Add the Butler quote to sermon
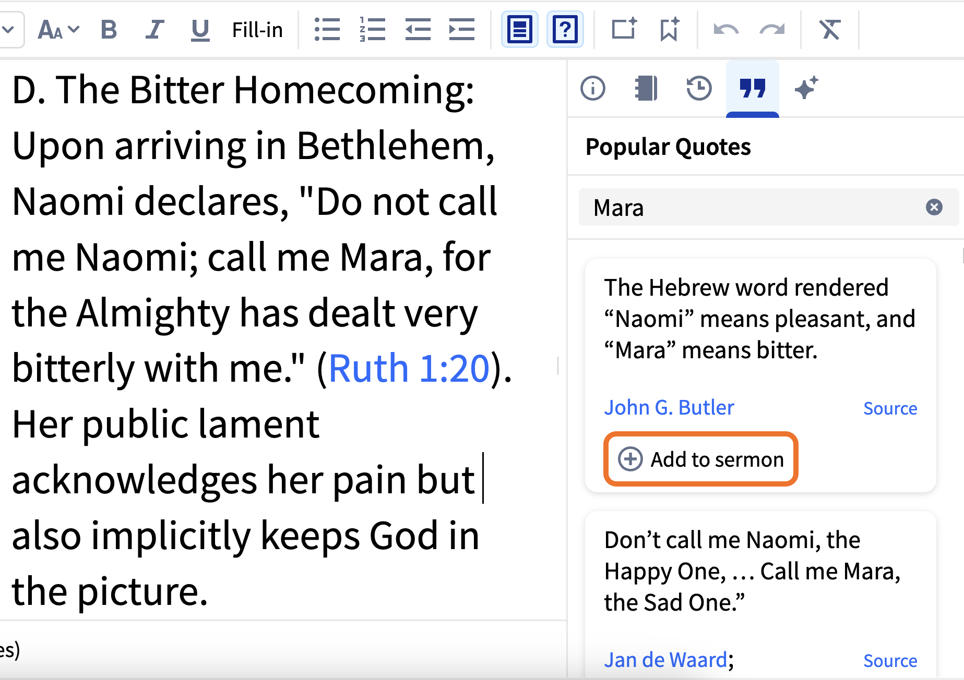964x680 pixels. [700, 459]
